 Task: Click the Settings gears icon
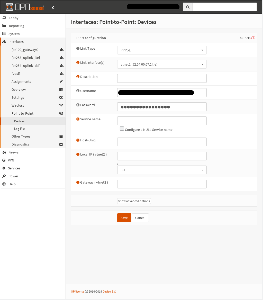(61, 97)
